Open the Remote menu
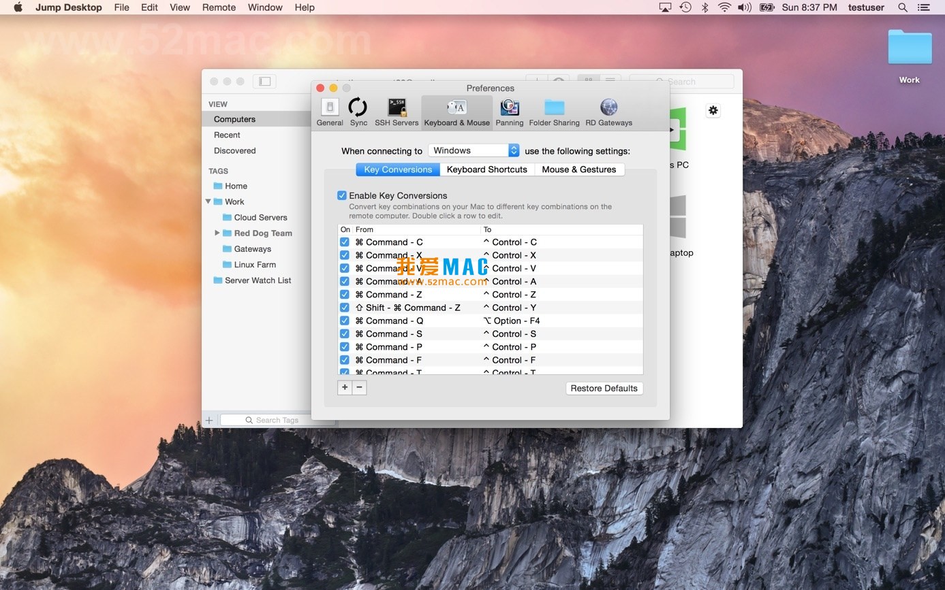 point(219,7)
